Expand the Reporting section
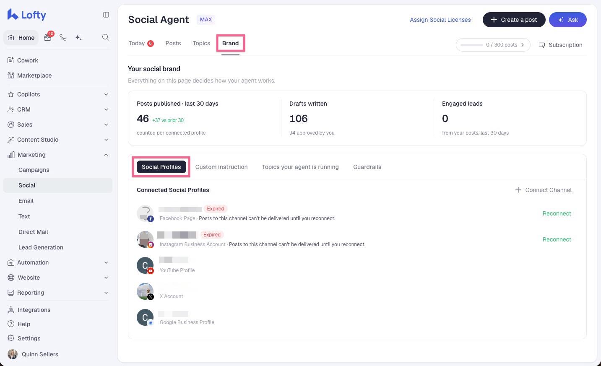The height and width of the screenshot is (366, 601). pos(58,293)
